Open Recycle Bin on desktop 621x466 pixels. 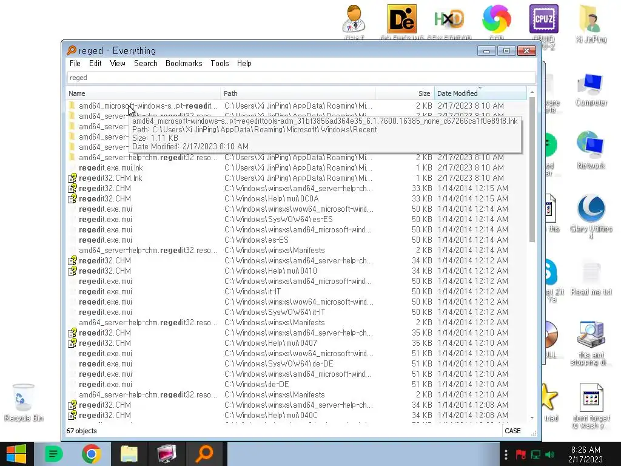[24, 403]
